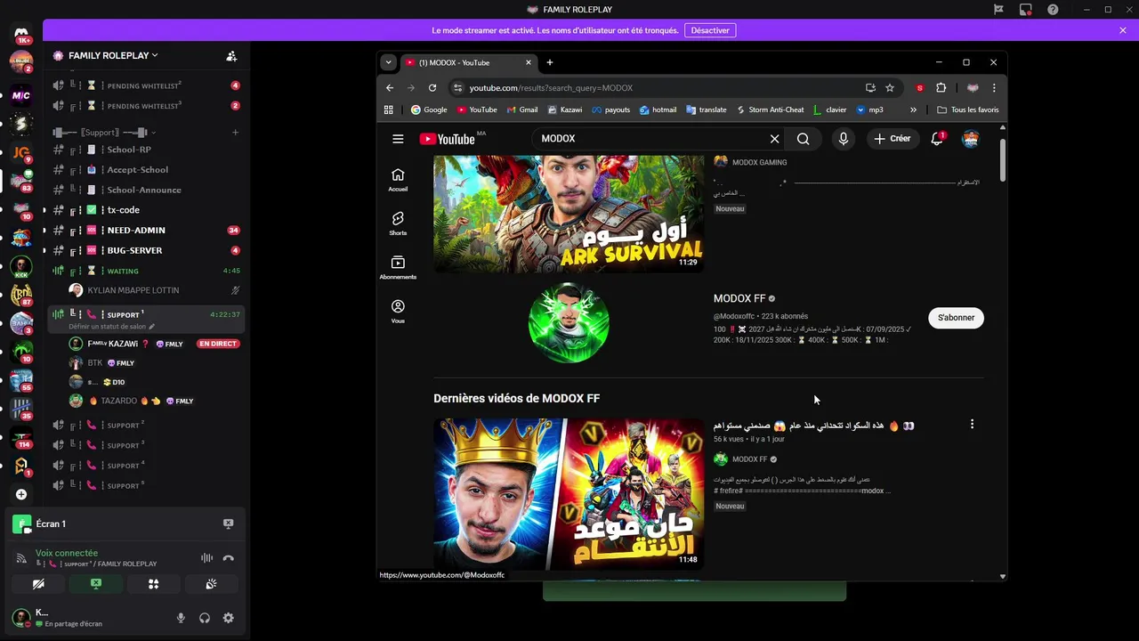Open options for MODOX FF video
The width and height of the screenshot is (1139, 641).
972,425
